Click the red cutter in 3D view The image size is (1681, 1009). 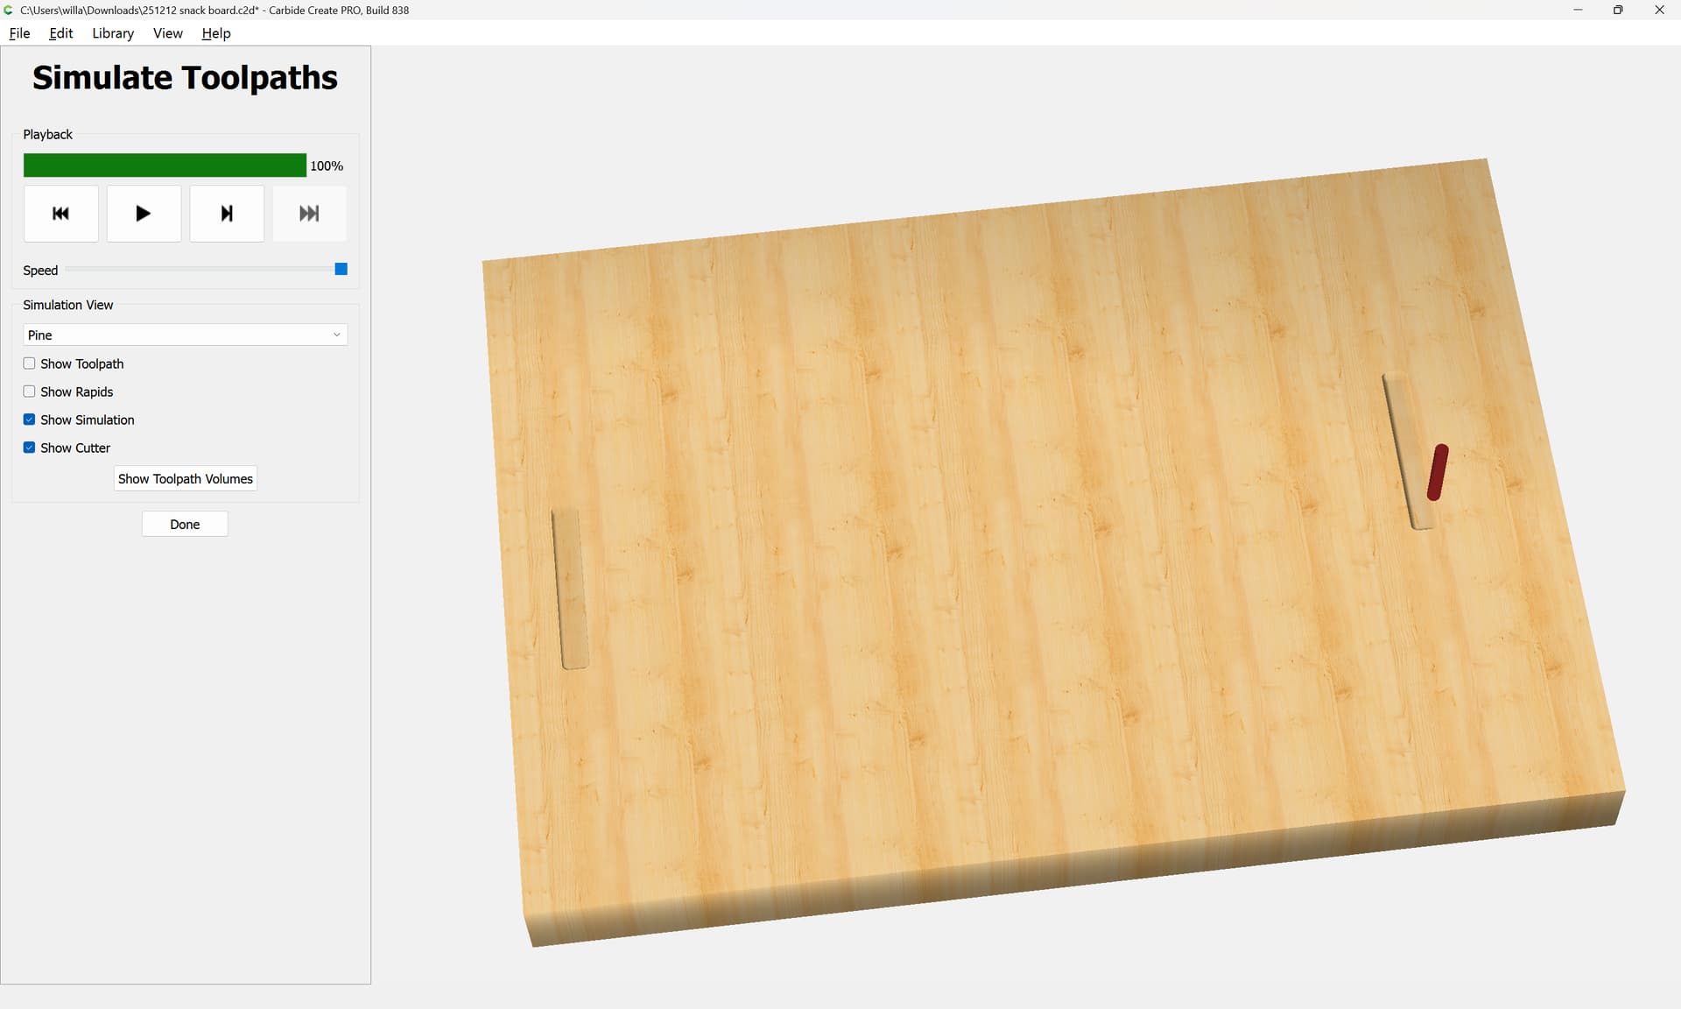coord(1438,472)
